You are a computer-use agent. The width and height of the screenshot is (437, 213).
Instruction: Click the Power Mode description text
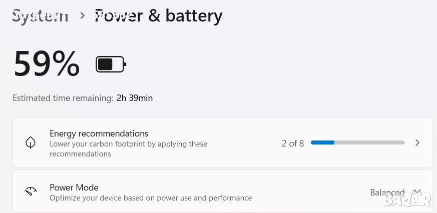[151, 198]
